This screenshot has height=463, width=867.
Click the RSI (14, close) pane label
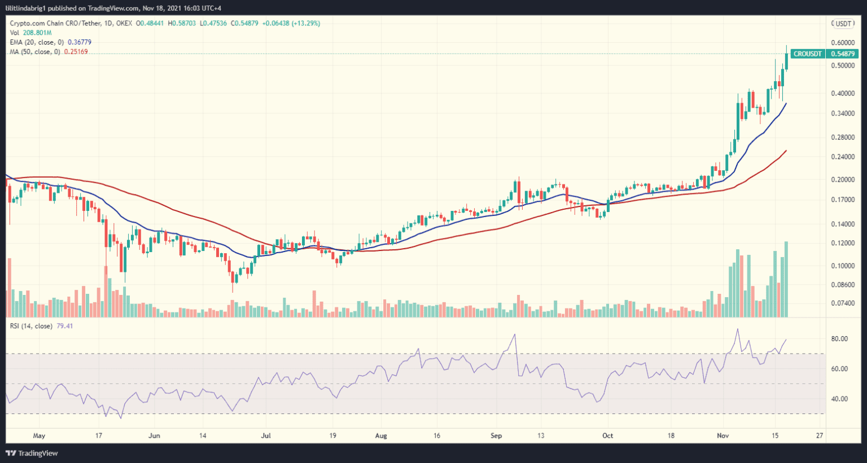click(31, 326)
